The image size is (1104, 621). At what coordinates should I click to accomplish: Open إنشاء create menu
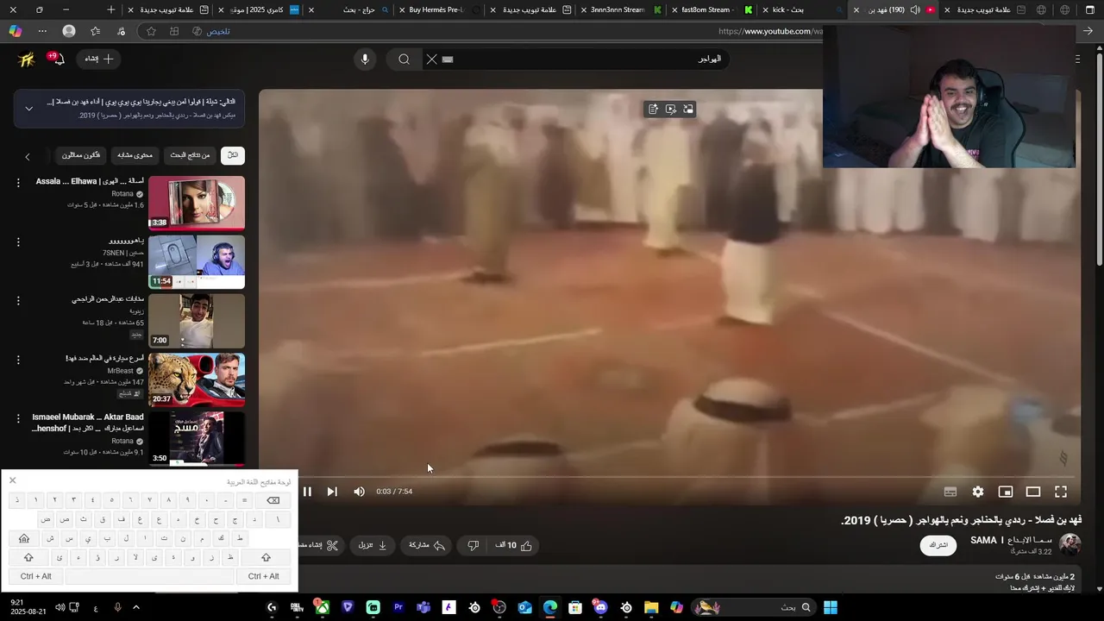pos(98,59)
